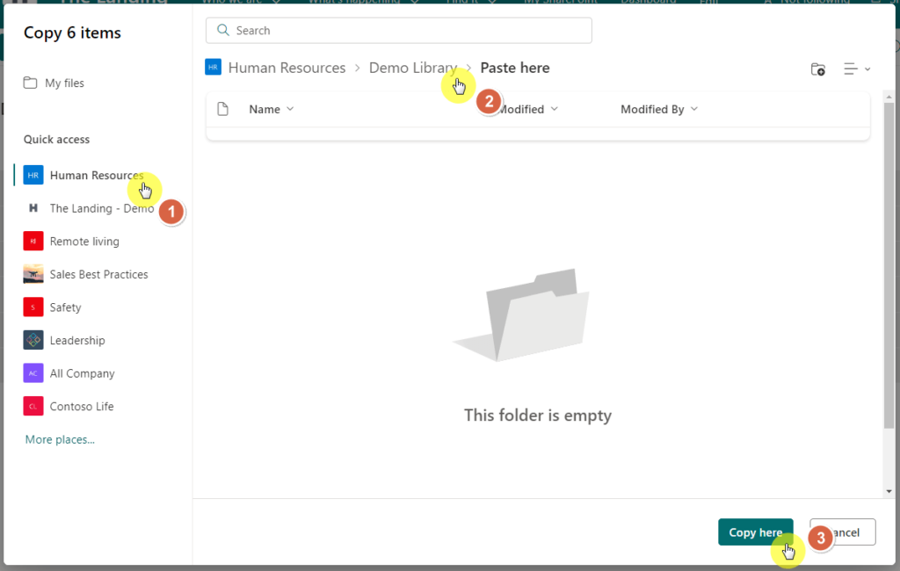
Task: Click the file type column icon
Action: 222,109
